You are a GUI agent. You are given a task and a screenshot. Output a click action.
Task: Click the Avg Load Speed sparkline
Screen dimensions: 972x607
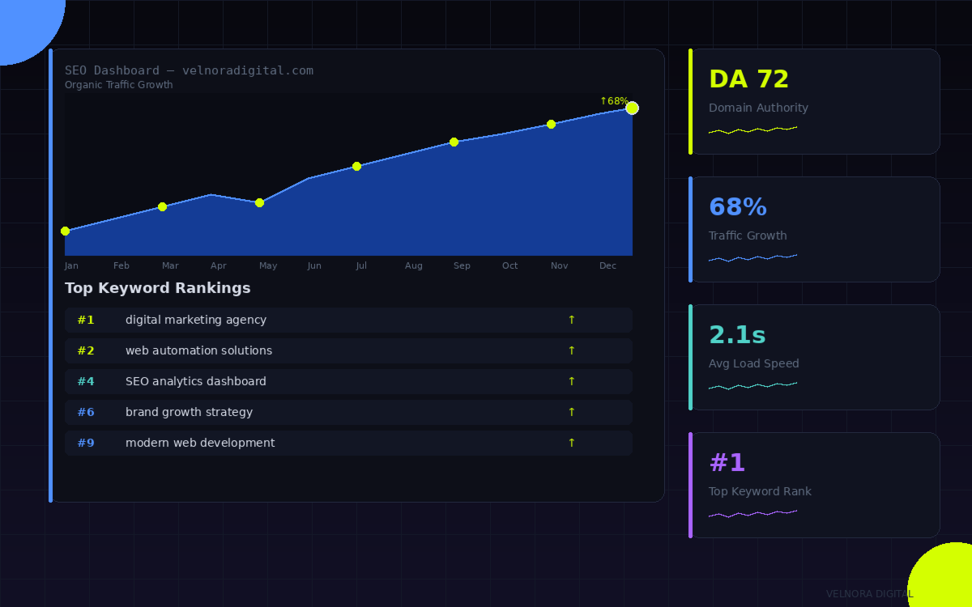752,385
